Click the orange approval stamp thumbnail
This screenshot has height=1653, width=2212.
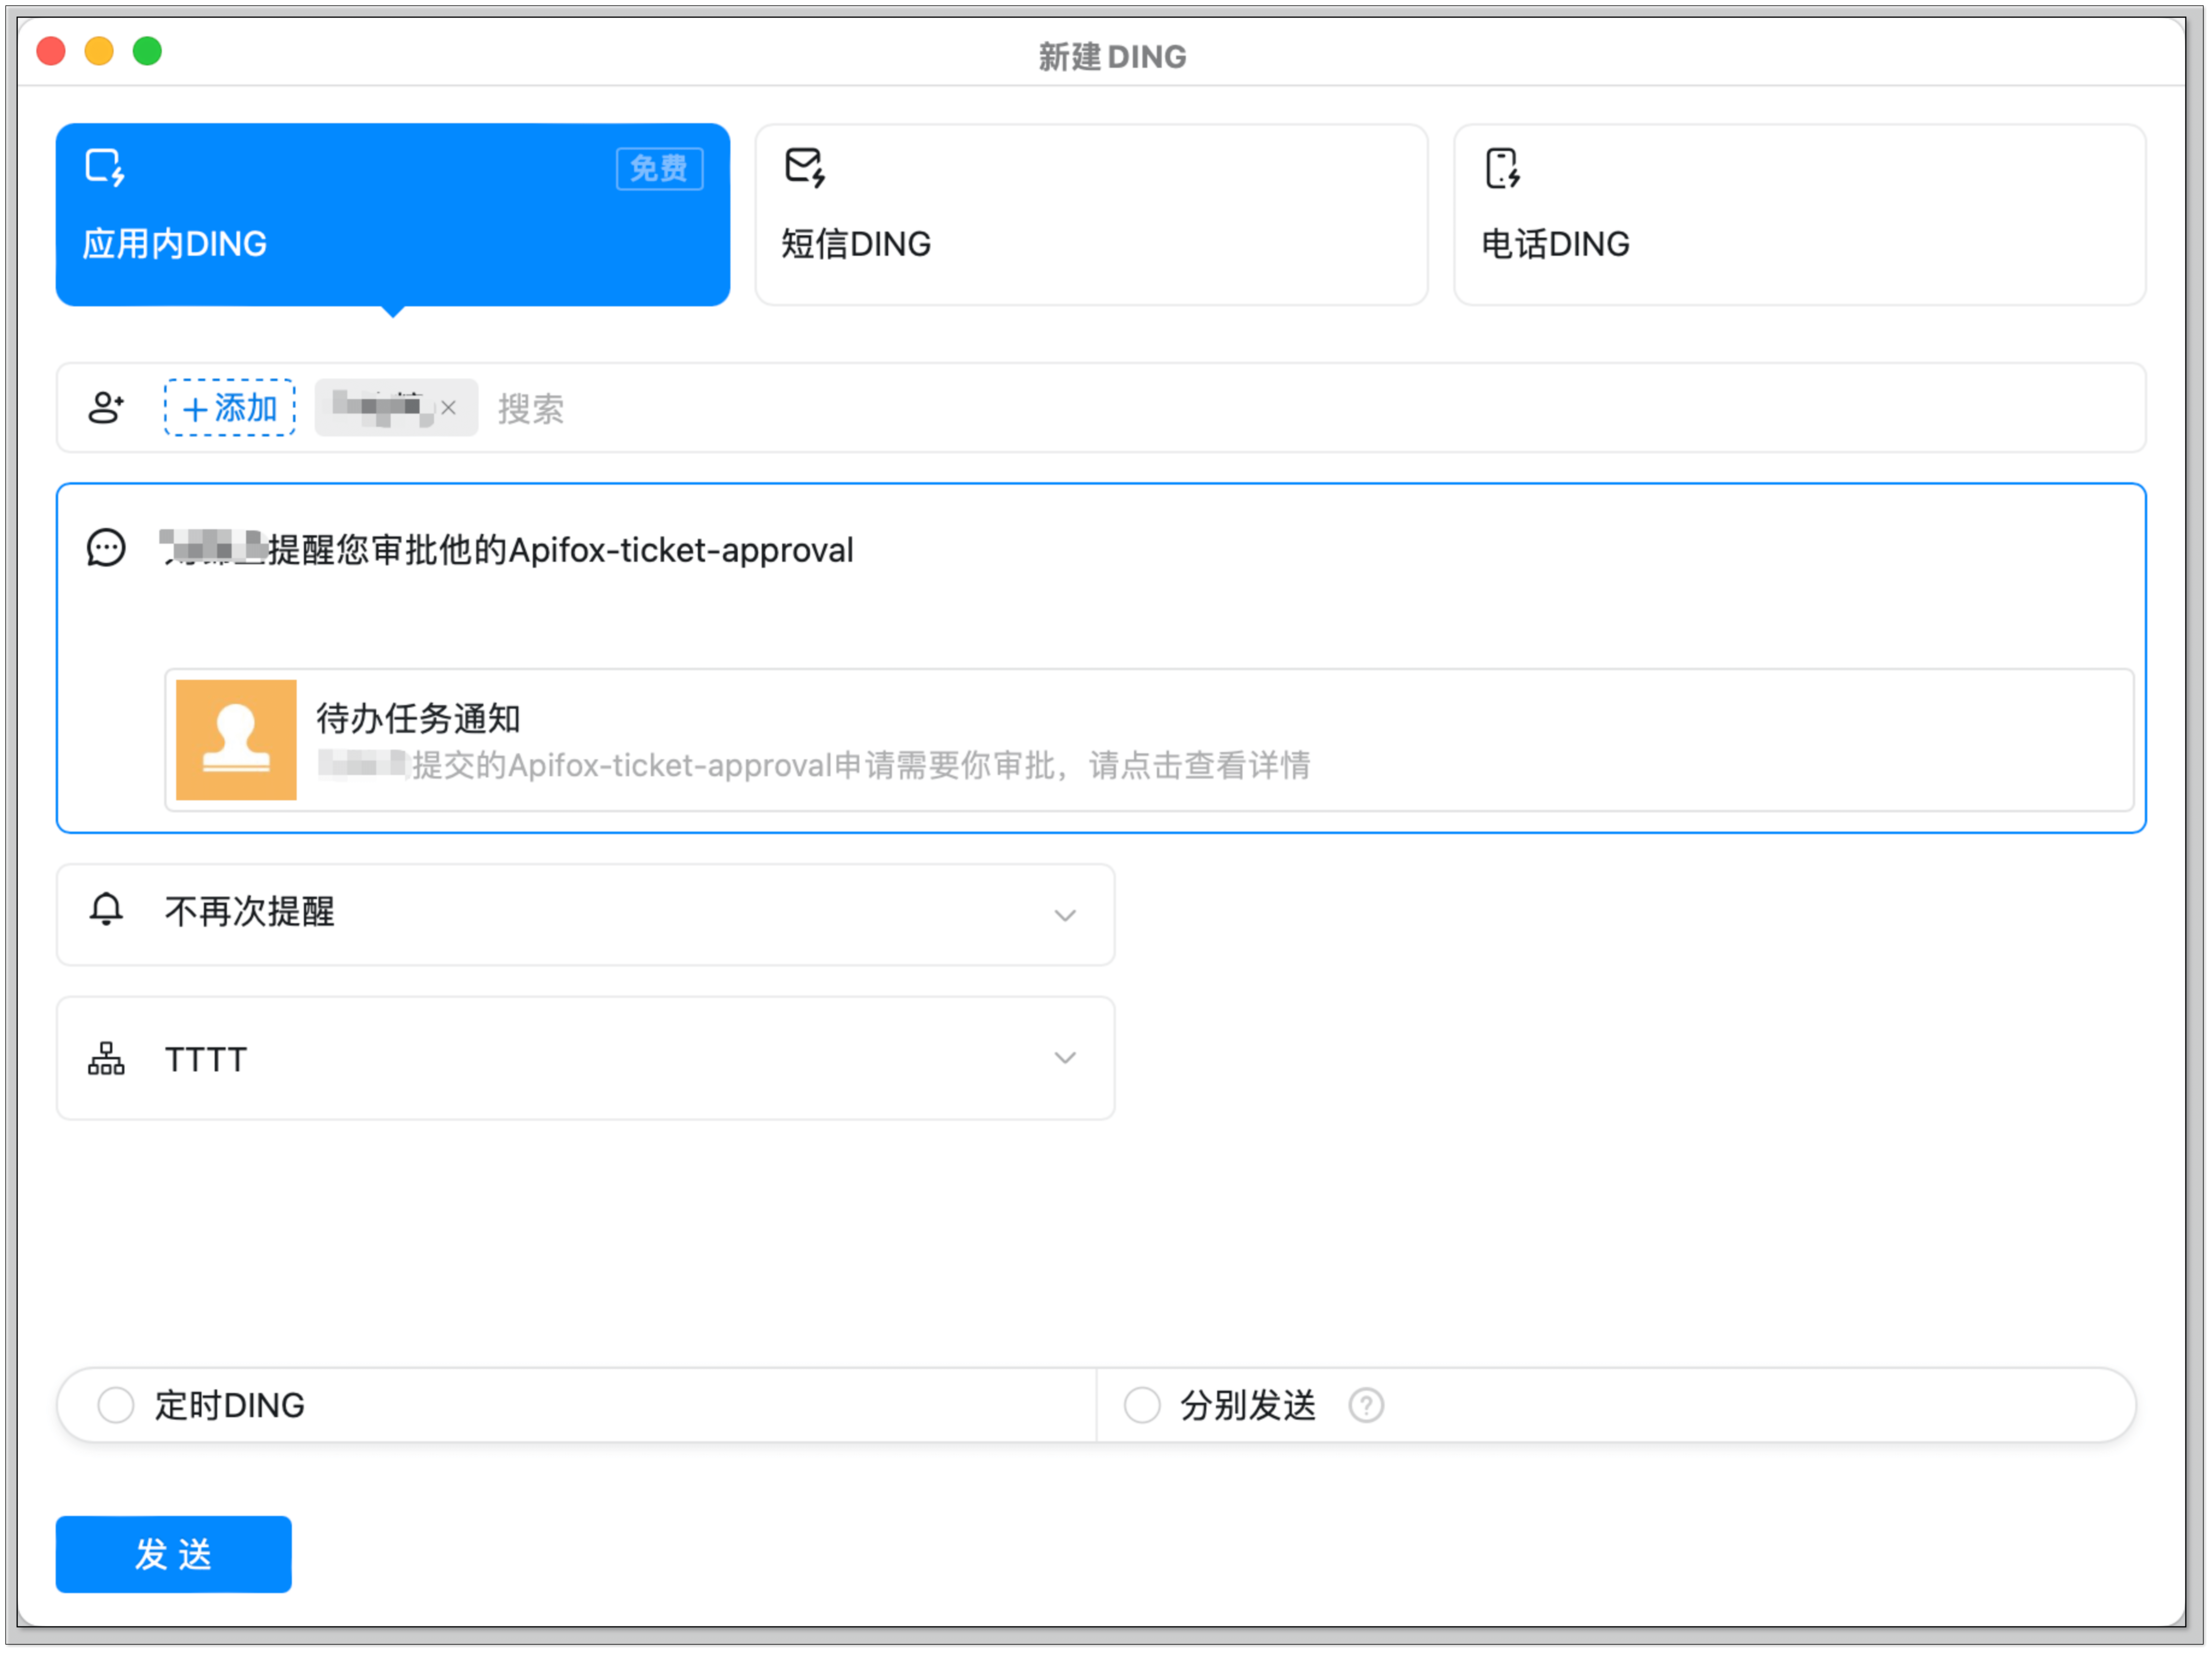tap(236, 740)
